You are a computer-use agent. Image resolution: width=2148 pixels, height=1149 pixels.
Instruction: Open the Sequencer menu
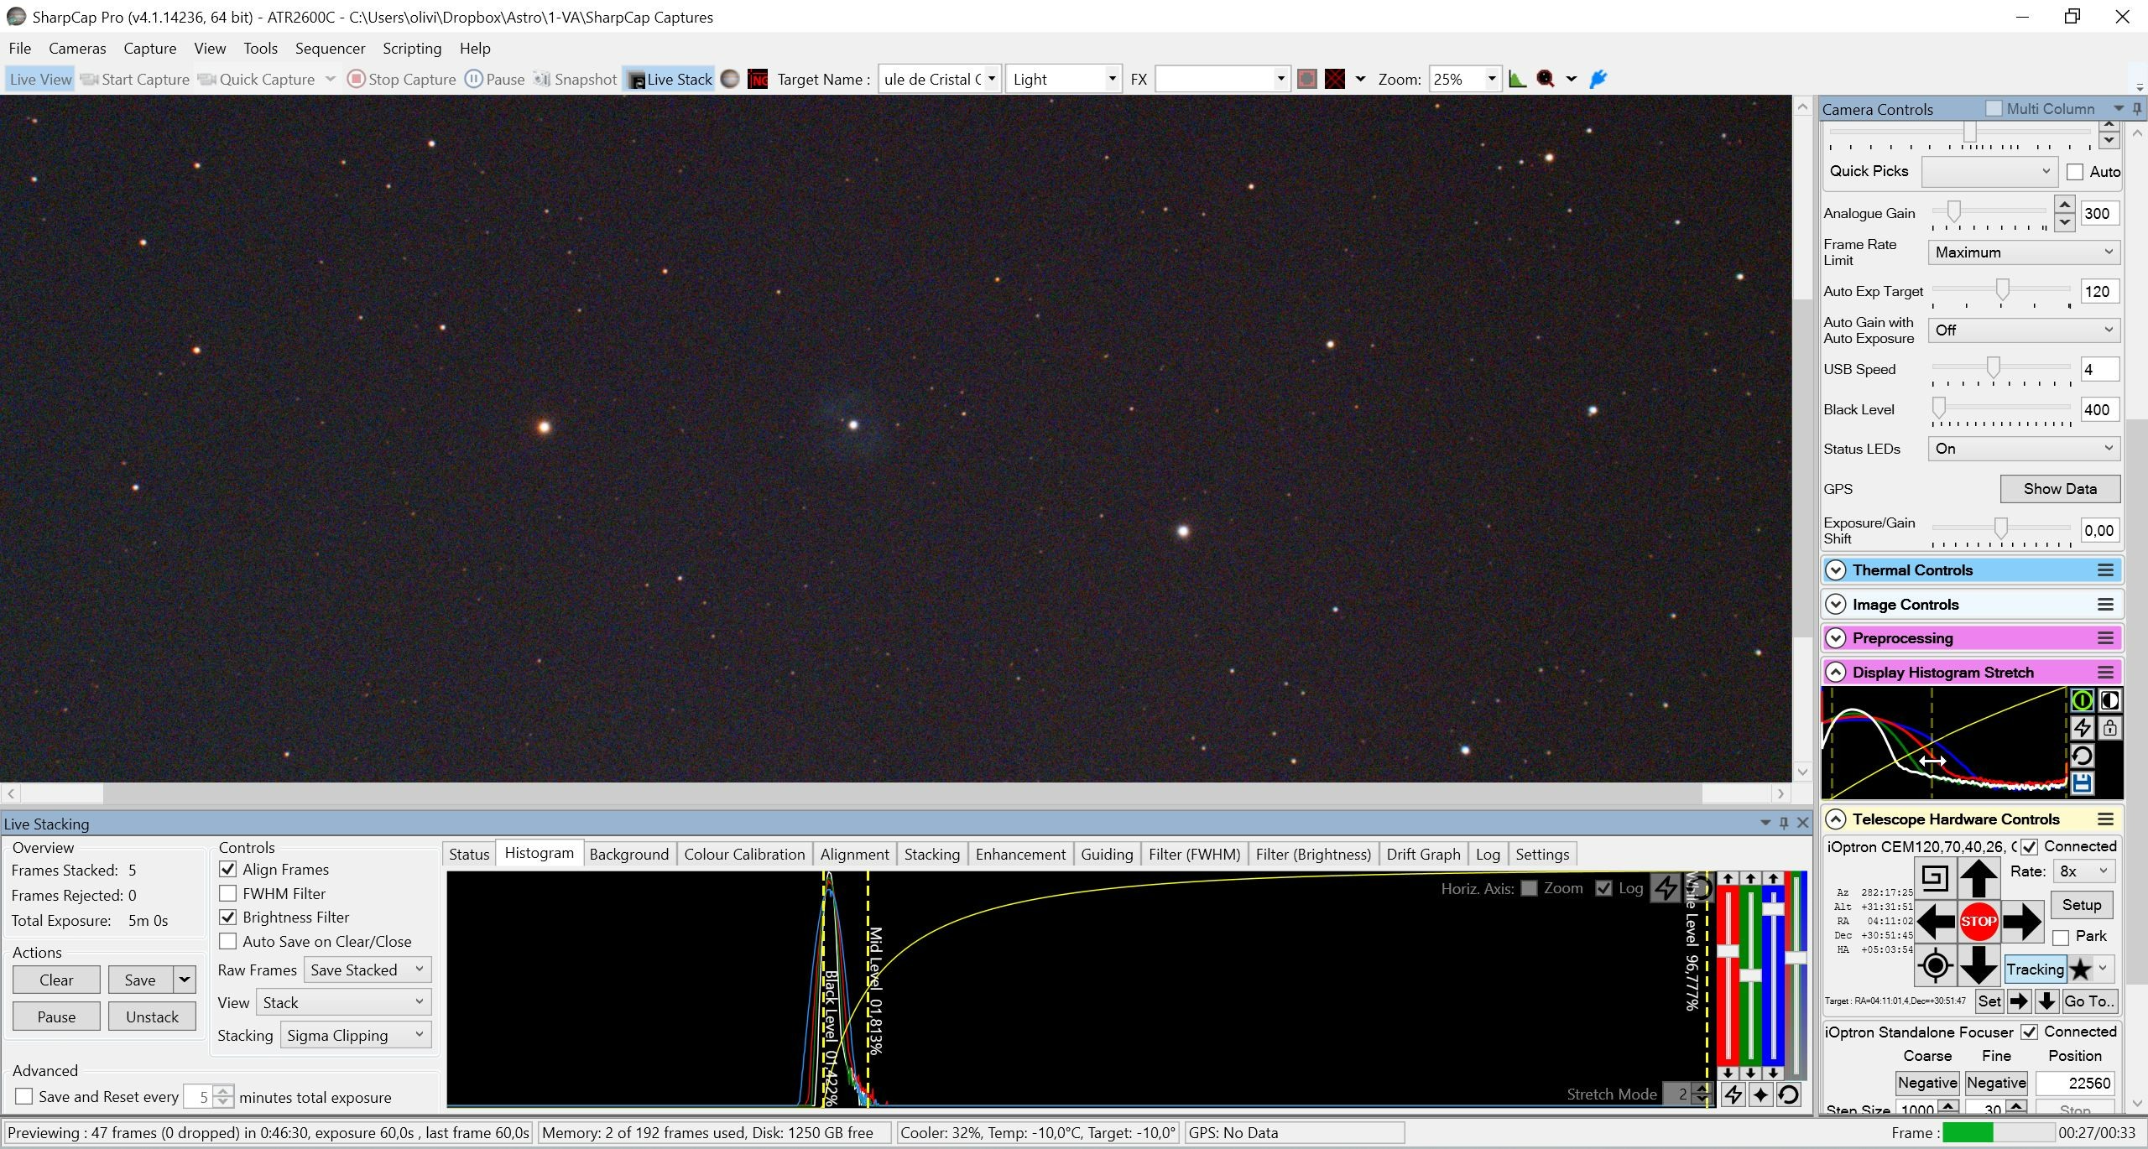point(330,48)
